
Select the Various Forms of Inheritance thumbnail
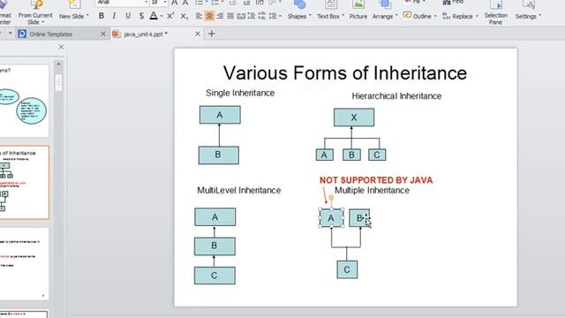tap(25, 183)
